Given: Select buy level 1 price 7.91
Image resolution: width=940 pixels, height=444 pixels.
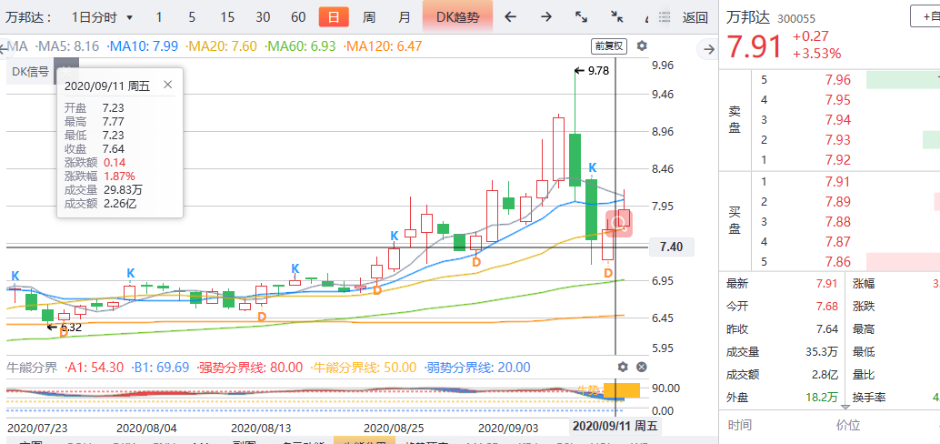Looking at the screenshot, I should [x=837, y=181].
